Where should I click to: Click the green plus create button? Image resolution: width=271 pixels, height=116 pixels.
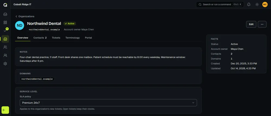tap(5, 110)
